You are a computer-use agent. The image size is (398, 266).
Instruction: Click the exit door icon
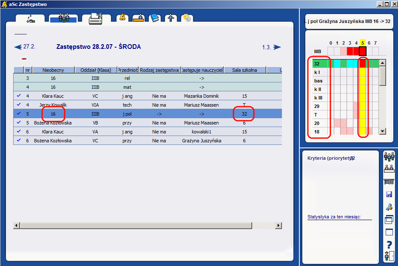click(x=389, y=256)
